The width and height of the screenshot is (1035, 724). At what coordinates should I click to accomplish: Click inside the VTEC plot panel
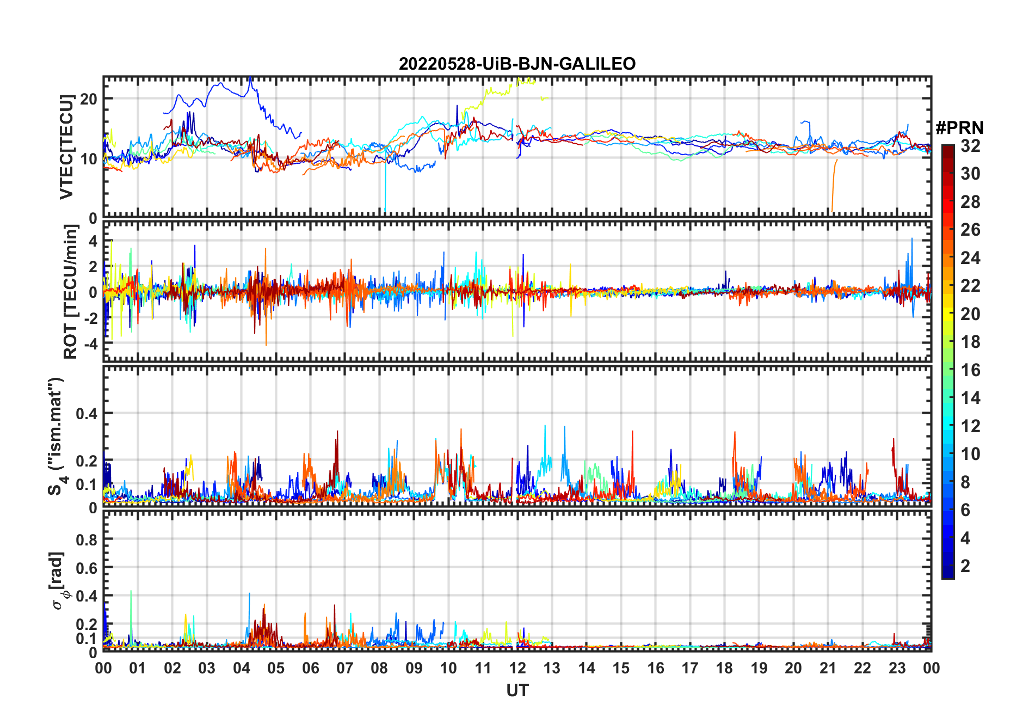tap(517, 147)
